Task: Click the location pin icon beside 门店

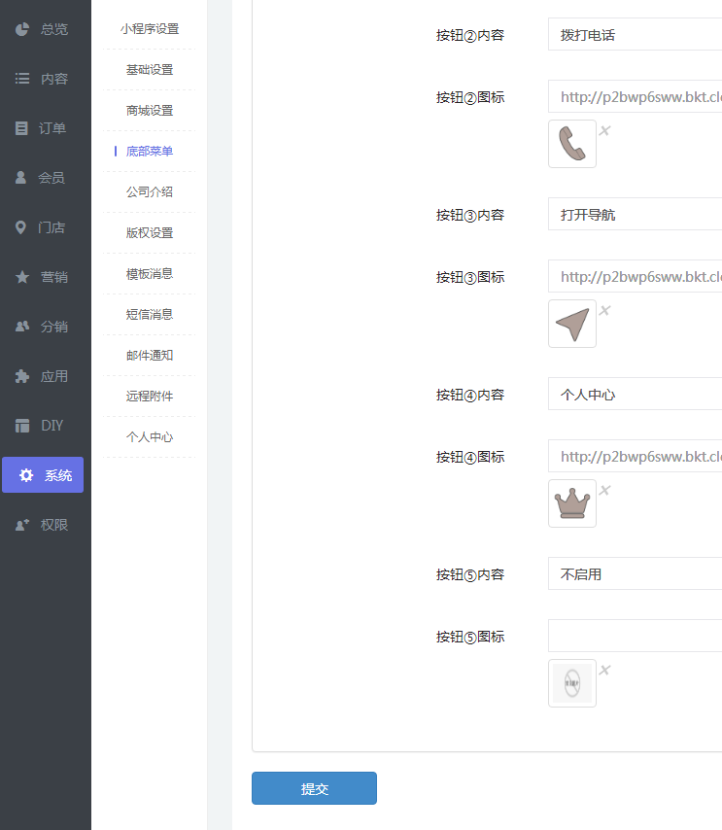Action: (21, 227)
